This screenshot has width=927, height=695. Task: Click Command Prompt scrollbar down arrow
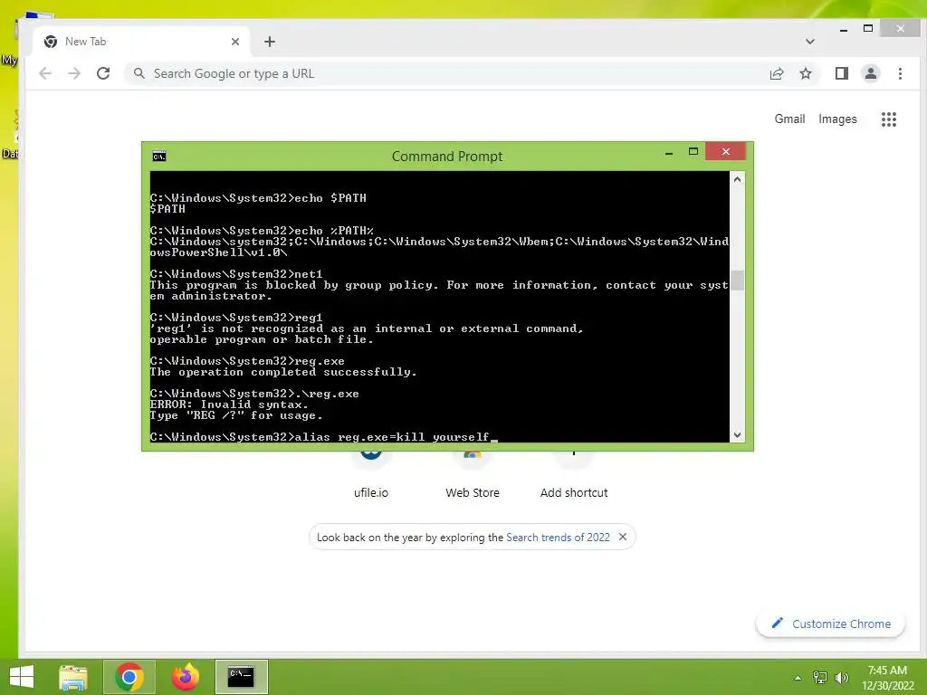pos(737,435)
